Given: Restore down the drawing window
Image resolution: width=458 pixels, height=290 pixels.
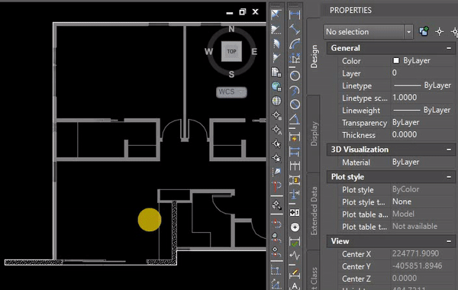Looking at the screenshot, I should coord(242,11).
